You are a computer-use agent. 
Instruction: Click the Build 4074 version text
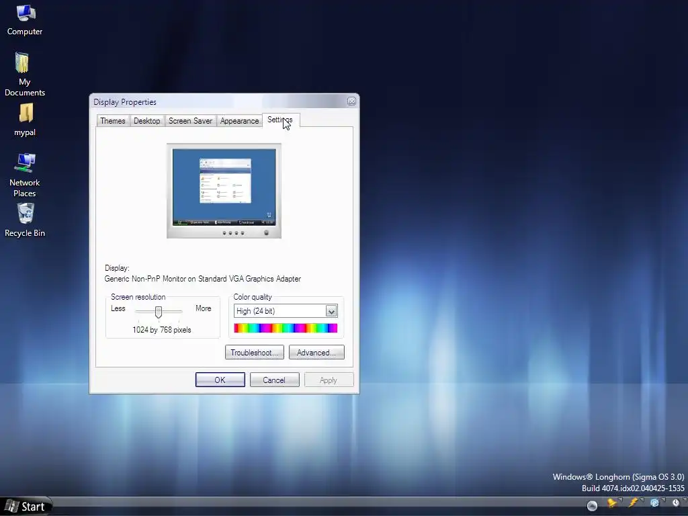pyautogui.click(x=633, y=488)
